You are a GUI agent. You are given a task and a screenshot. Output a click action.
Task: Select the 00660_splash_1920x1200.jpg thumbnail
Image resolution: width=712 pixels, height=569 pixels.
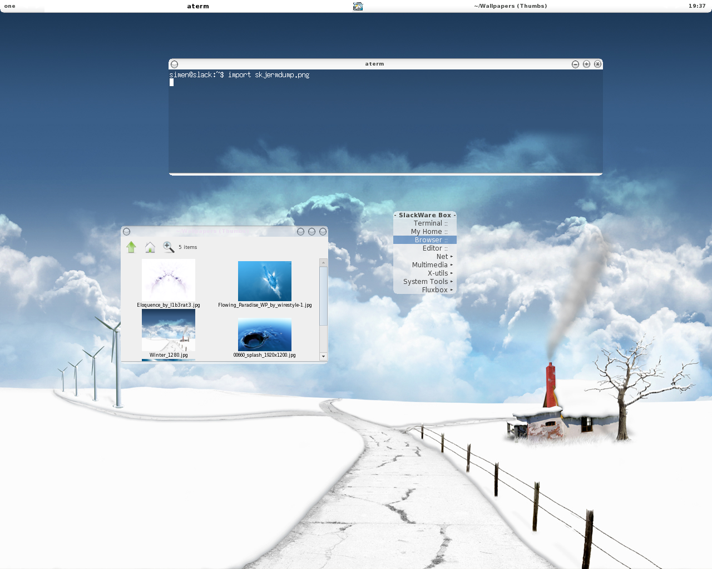pos(265,335)
